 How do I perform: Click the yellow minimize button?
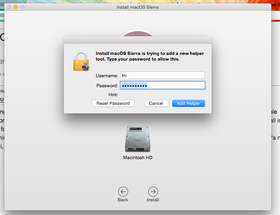[15, 7]
